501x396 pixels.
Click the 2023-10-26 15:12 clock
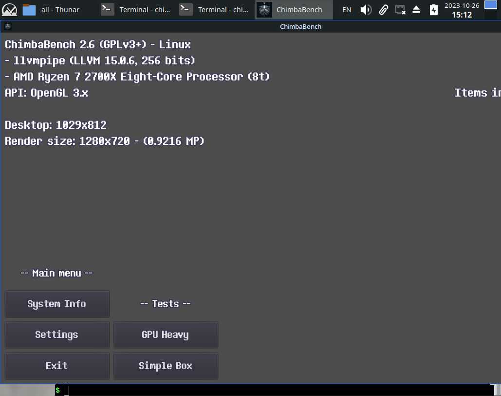[x=462, y=10]
